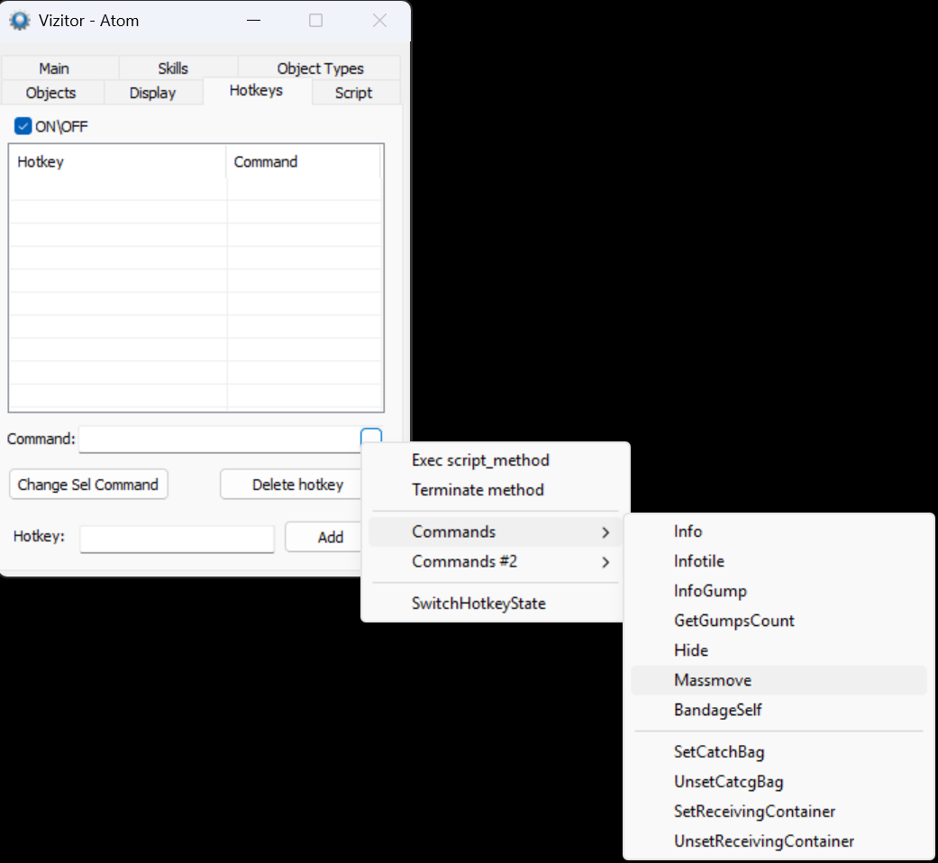
Task: Open the Main tab
Action: click(x=54, y=68)
